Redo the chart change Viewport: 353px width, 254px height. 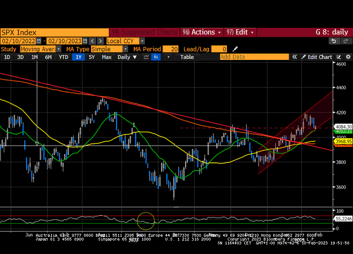point(346,41)
